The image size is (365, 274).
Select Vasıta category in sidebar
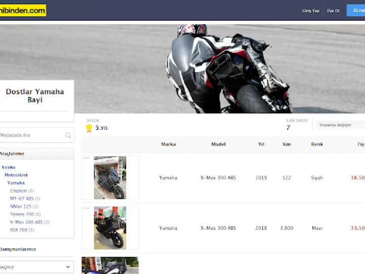click(x=9, y=167)
